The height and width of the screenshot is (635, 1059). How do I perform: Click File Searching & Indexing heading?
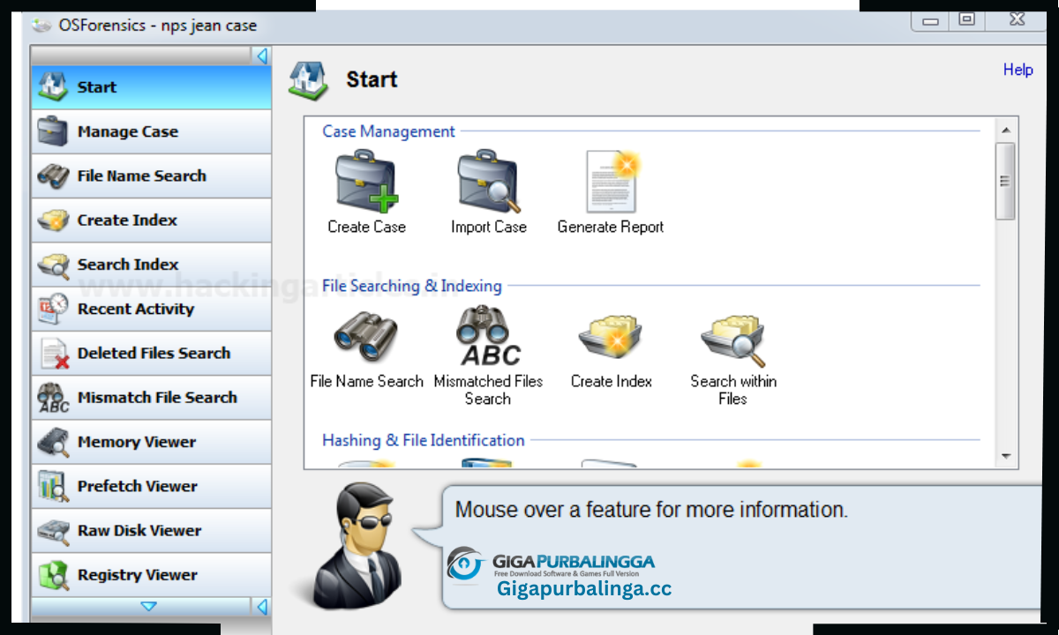point(411,286)
